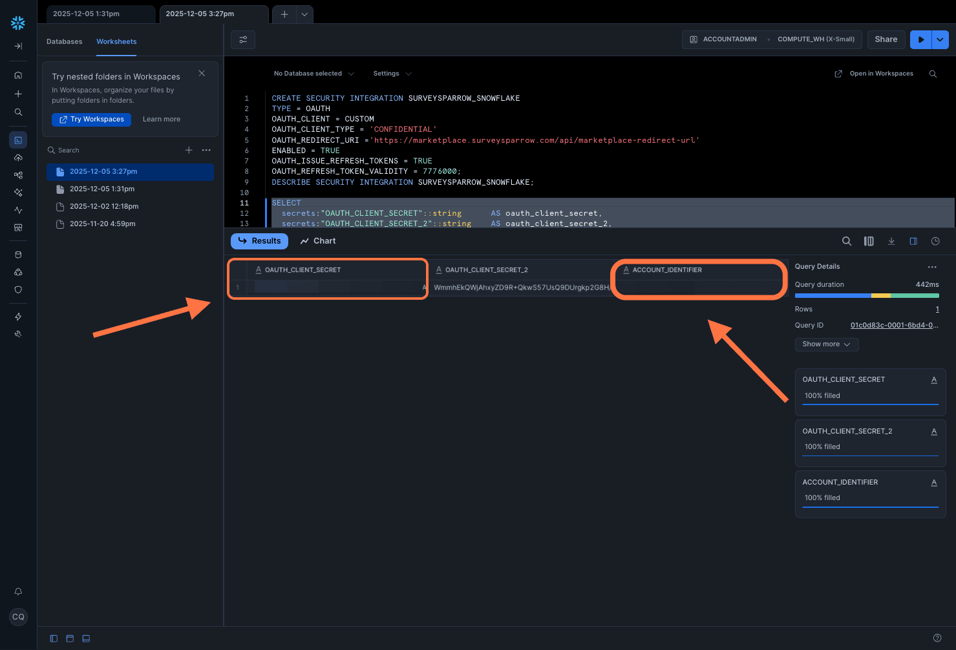Expand the No Database selected dropdown

pyautogui.click(x=313, y=74)
